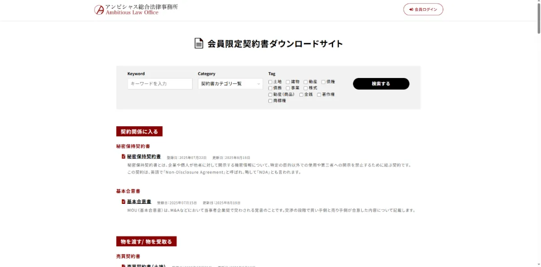The image size is (541, 267).
Task: Click the file icon next to 秘密保持契約書
Action: click(x=123, y=157)
